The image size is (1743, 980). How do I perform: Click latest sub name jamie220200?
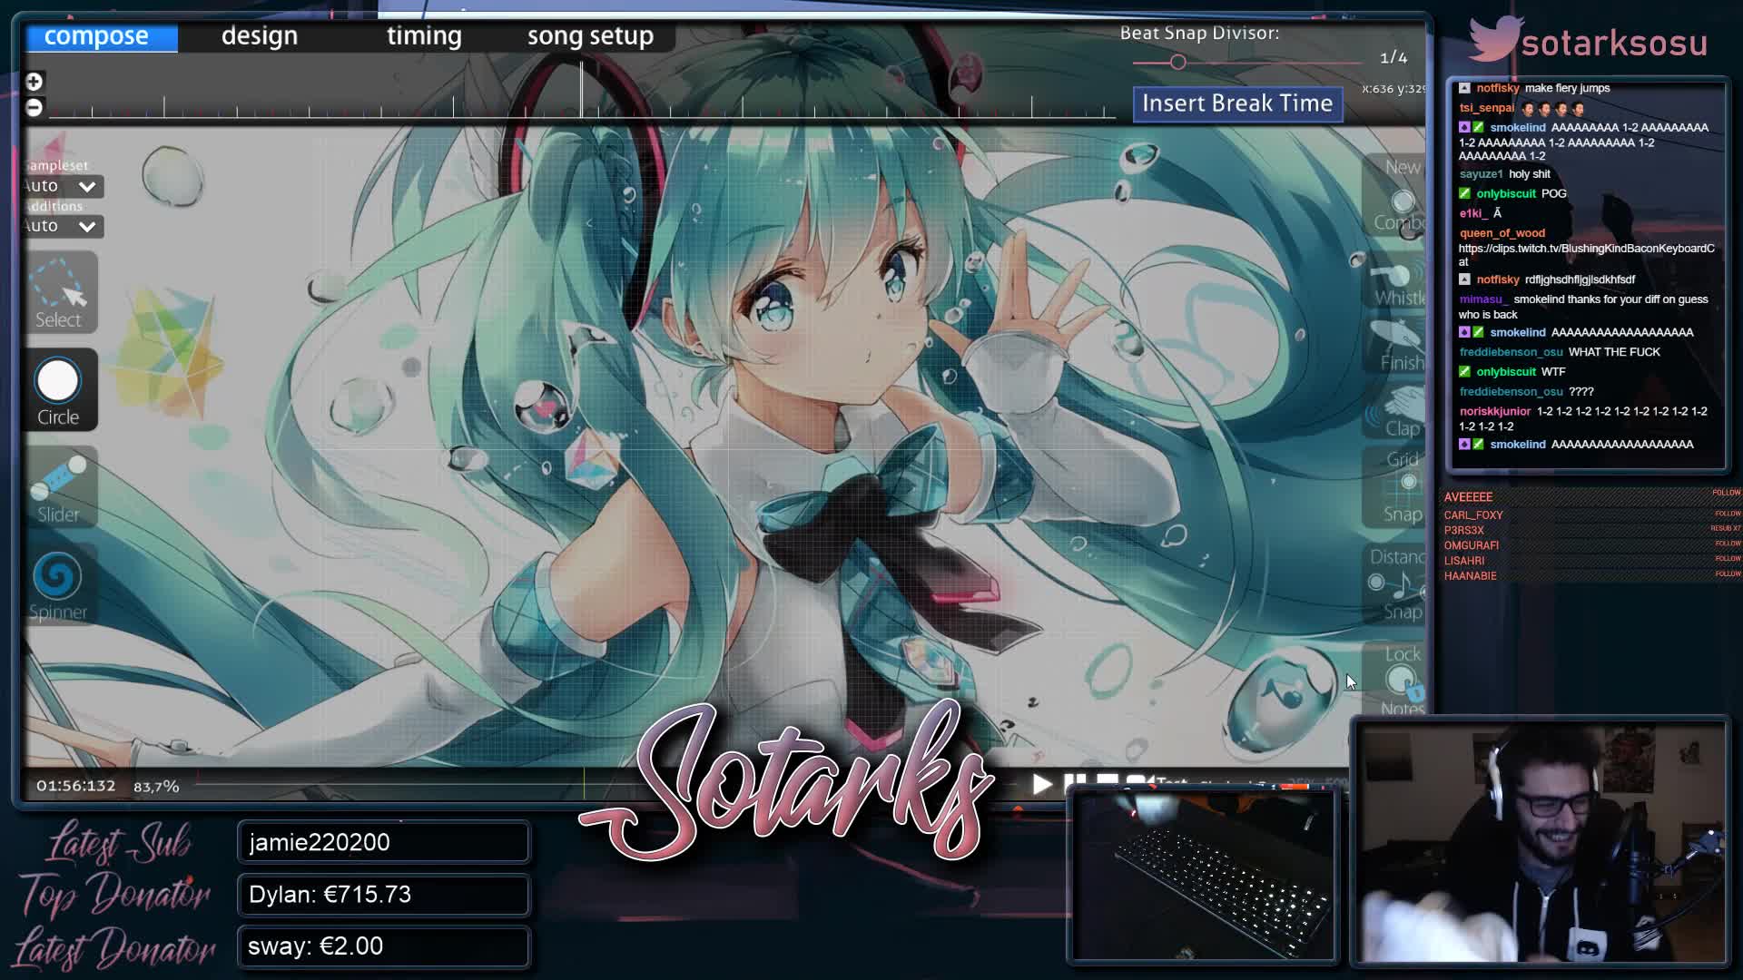383,842
